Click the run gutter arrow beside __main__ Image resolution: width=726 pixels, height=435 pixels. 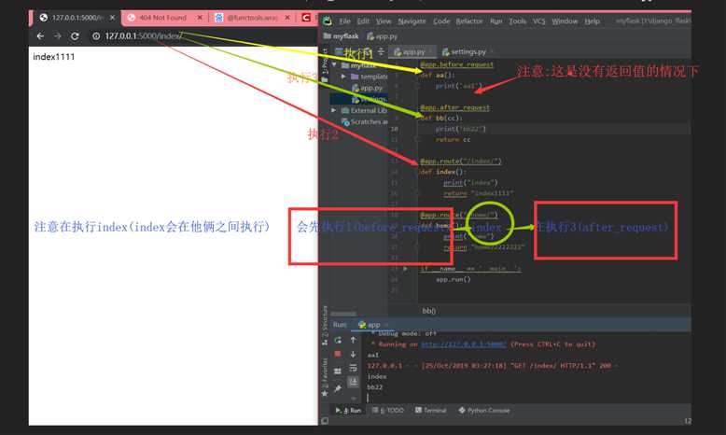pos(406,269)
